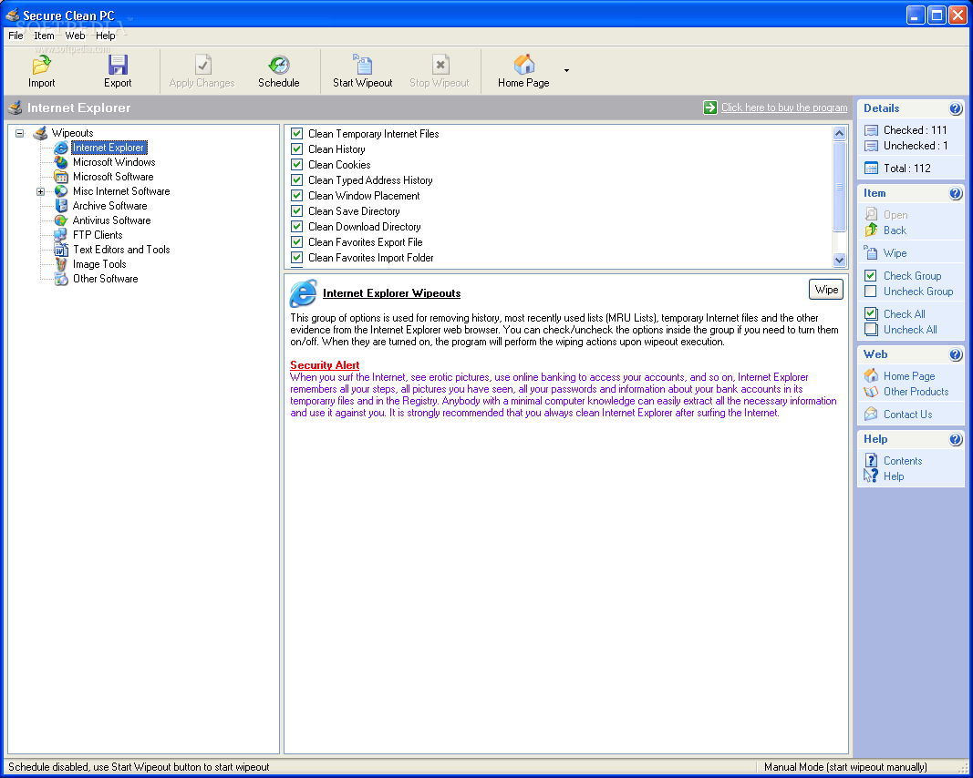Click the Wipe icon in Item panel
The width and height of the screenshot is (973, 778).
click(871, 253)
